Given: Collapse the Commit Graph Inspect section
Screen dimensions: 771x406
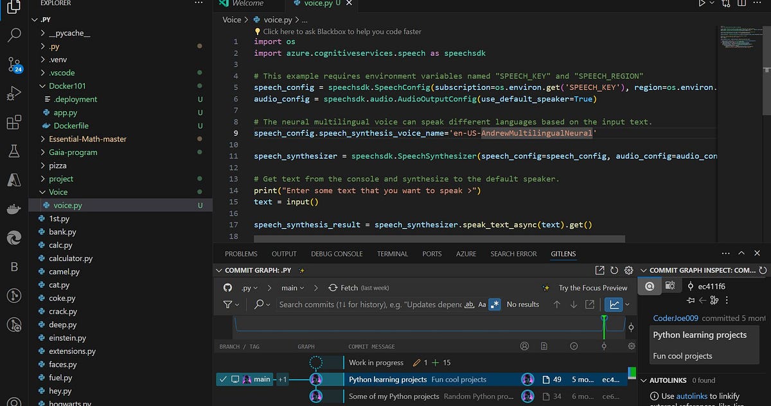Looking at the screenshot, I should pyautogui.click(x=644, y=270).
